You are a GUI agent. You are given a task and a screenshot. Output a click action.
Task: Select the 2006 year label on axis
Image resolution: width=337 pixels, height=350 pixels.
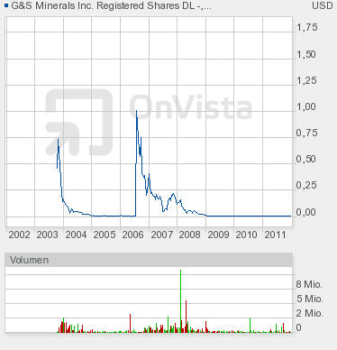click(132, 235)
